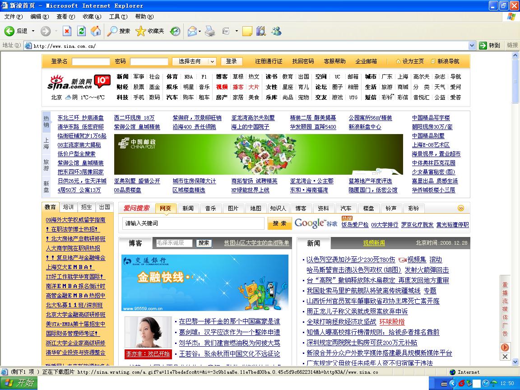Image resolution: width=520 pixels, height=390 pixels.
Task: Expand more search tabs double-arrow icon
Action: (x=460, y=208)
